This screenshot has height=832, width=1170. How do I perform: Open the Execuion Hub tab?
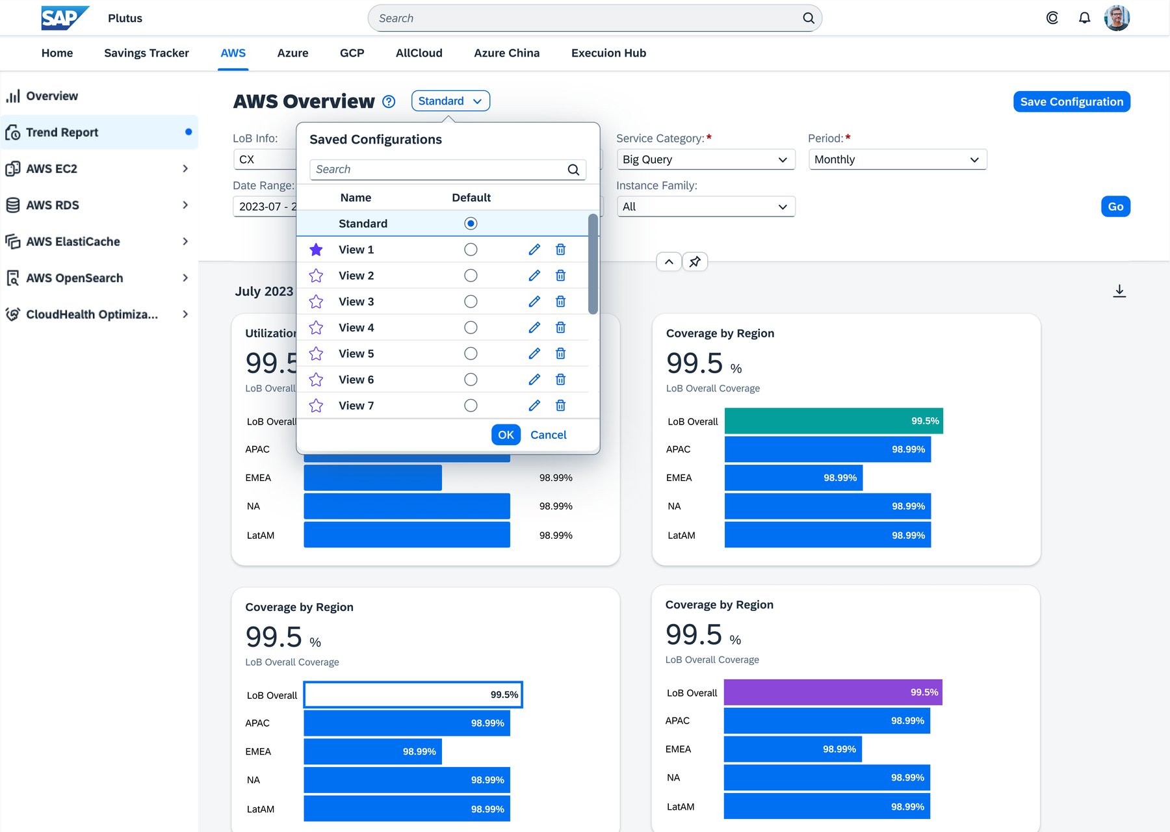click(x=608, y=53)
